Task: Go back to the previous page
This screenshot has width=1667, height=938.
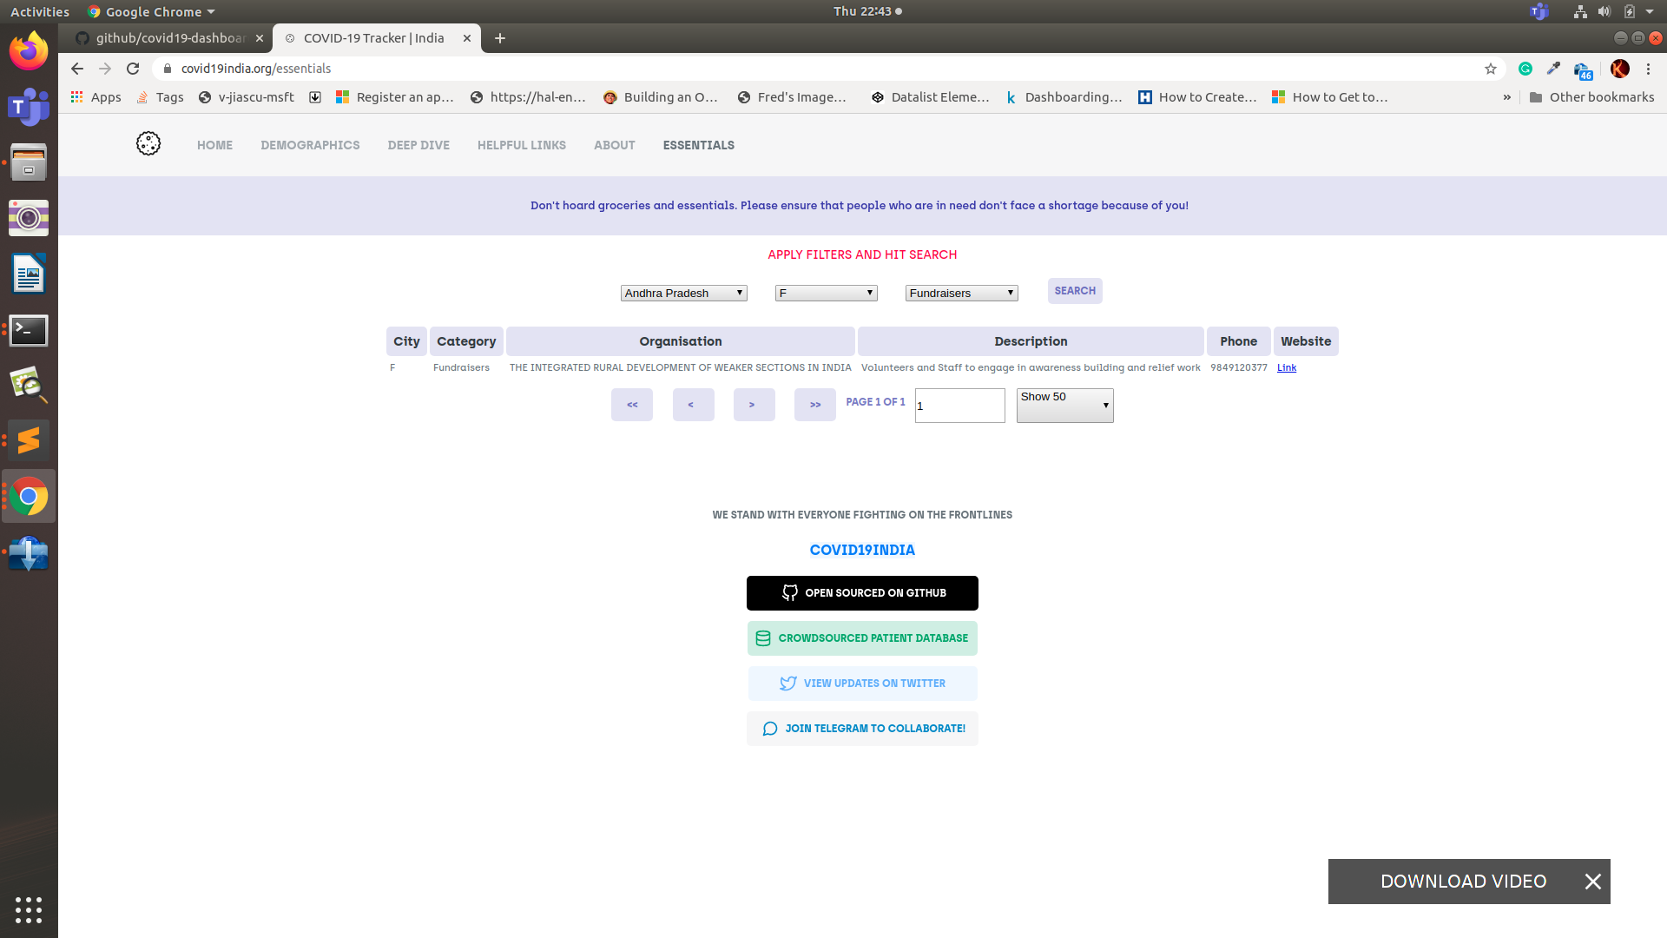Action: point(77,69)
